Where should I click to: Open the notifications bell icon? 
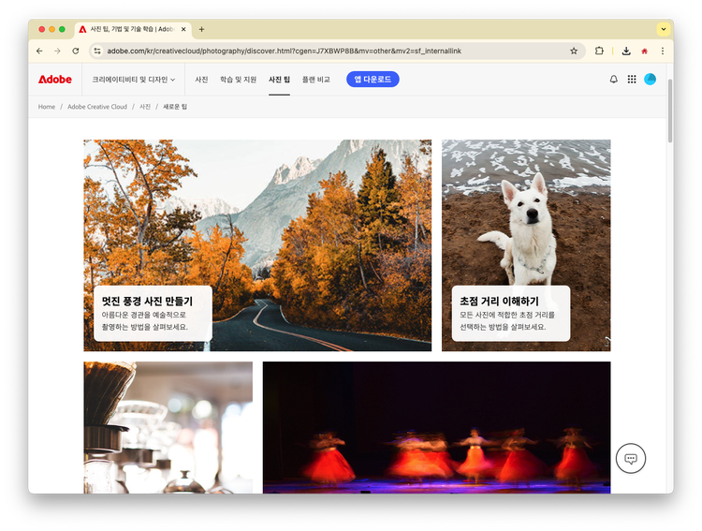pos(613,80)
